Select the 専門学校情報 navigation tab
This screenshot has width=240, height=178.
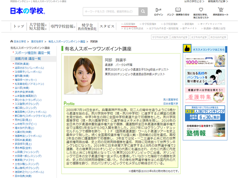(62, 26)
